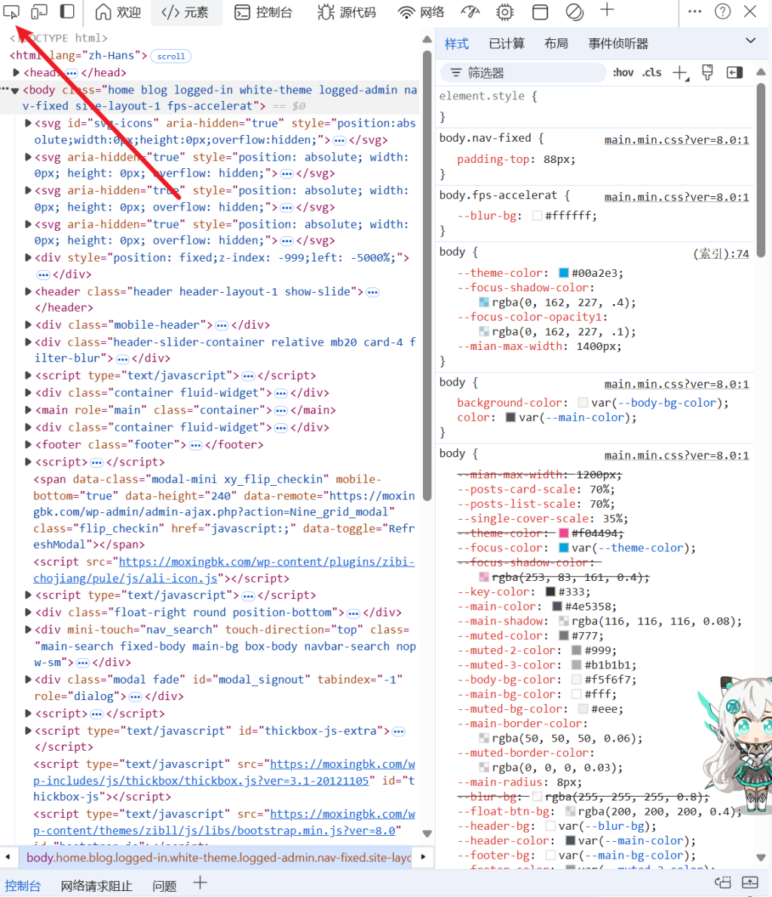The height and width of the screenshot is (897, 772).
Task: Open the Application panel window icon
Action: (540, 12)
